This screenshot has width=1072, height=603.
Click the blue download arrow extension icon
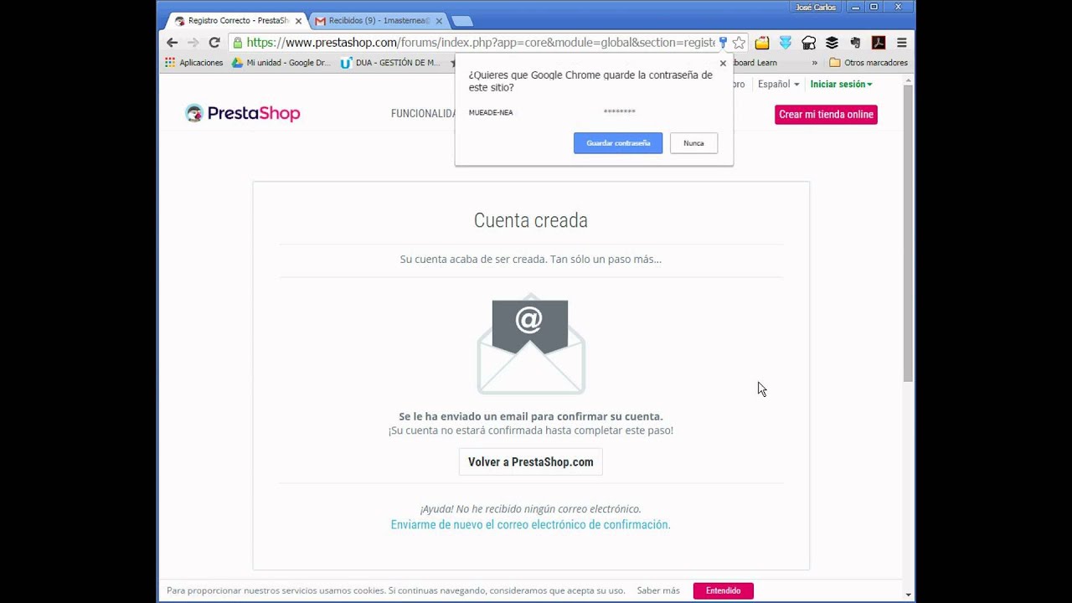786,42
